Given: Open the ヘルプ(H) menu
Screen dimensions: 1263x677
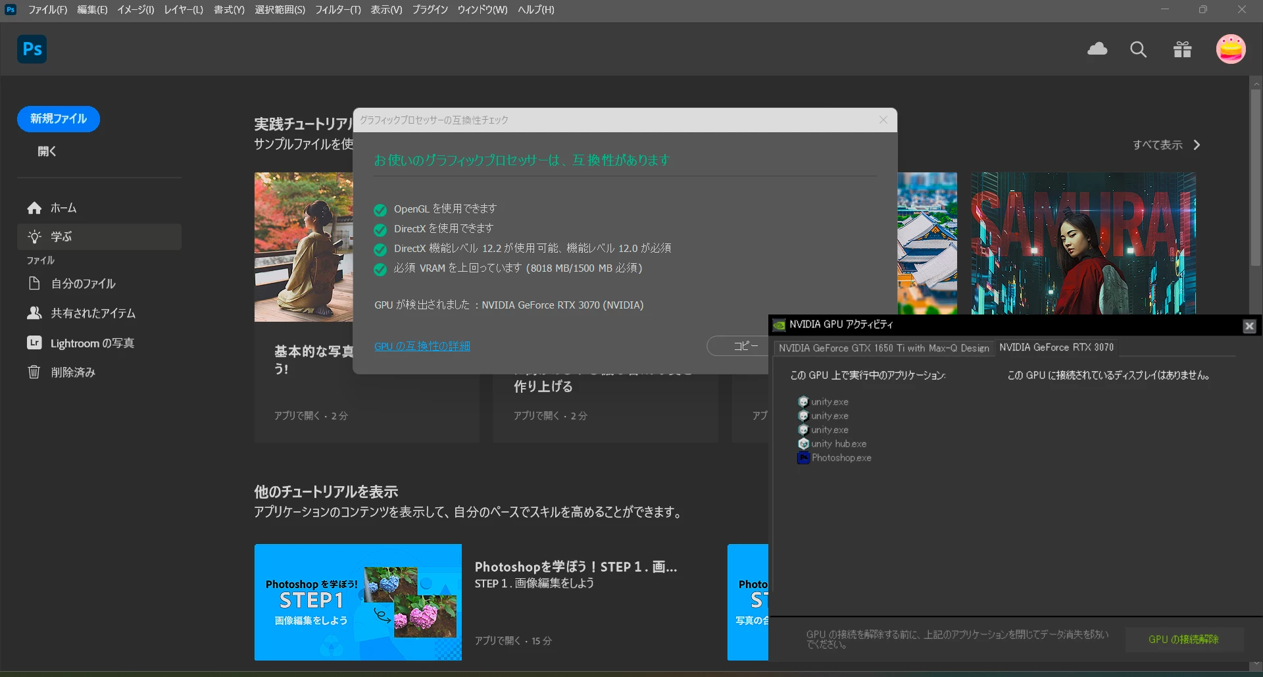Looking at the screenshot, I should (535, 10).
